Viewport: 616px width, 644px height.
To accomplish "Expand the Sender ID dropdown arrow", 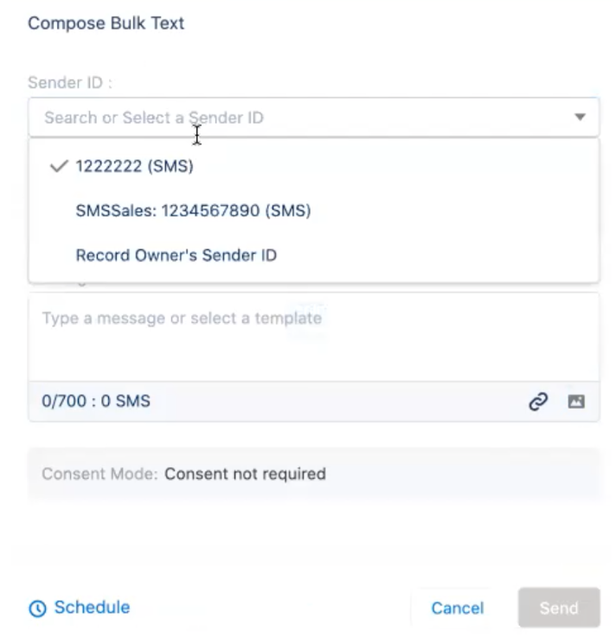I will [x=581, y=118].
